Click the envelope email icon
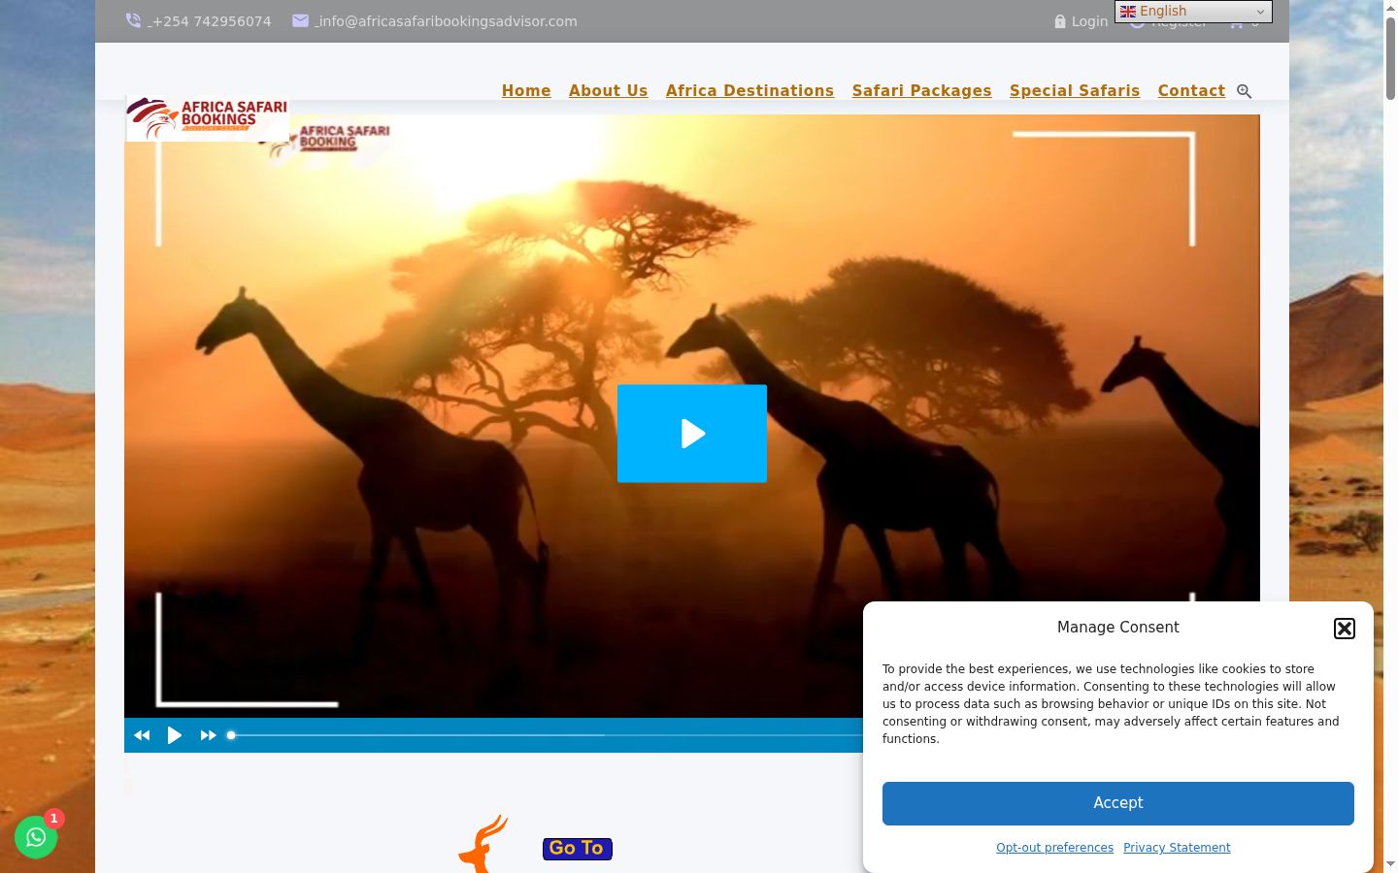The width and height of the screenshot is (1398, 873). tap(300, 20)
